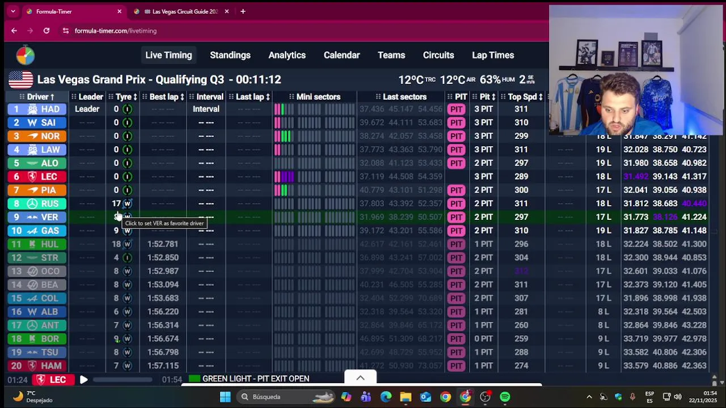The image size is (726, 408).
Task: Click the grip handle on Last sectors column
Action: pos(378,97)
